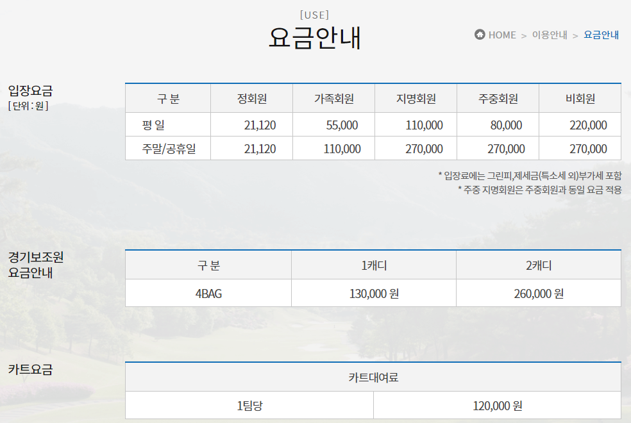The image size is (631, 423).
Task: Click the home icon in the breadcrumb
Action: (480, 35)
